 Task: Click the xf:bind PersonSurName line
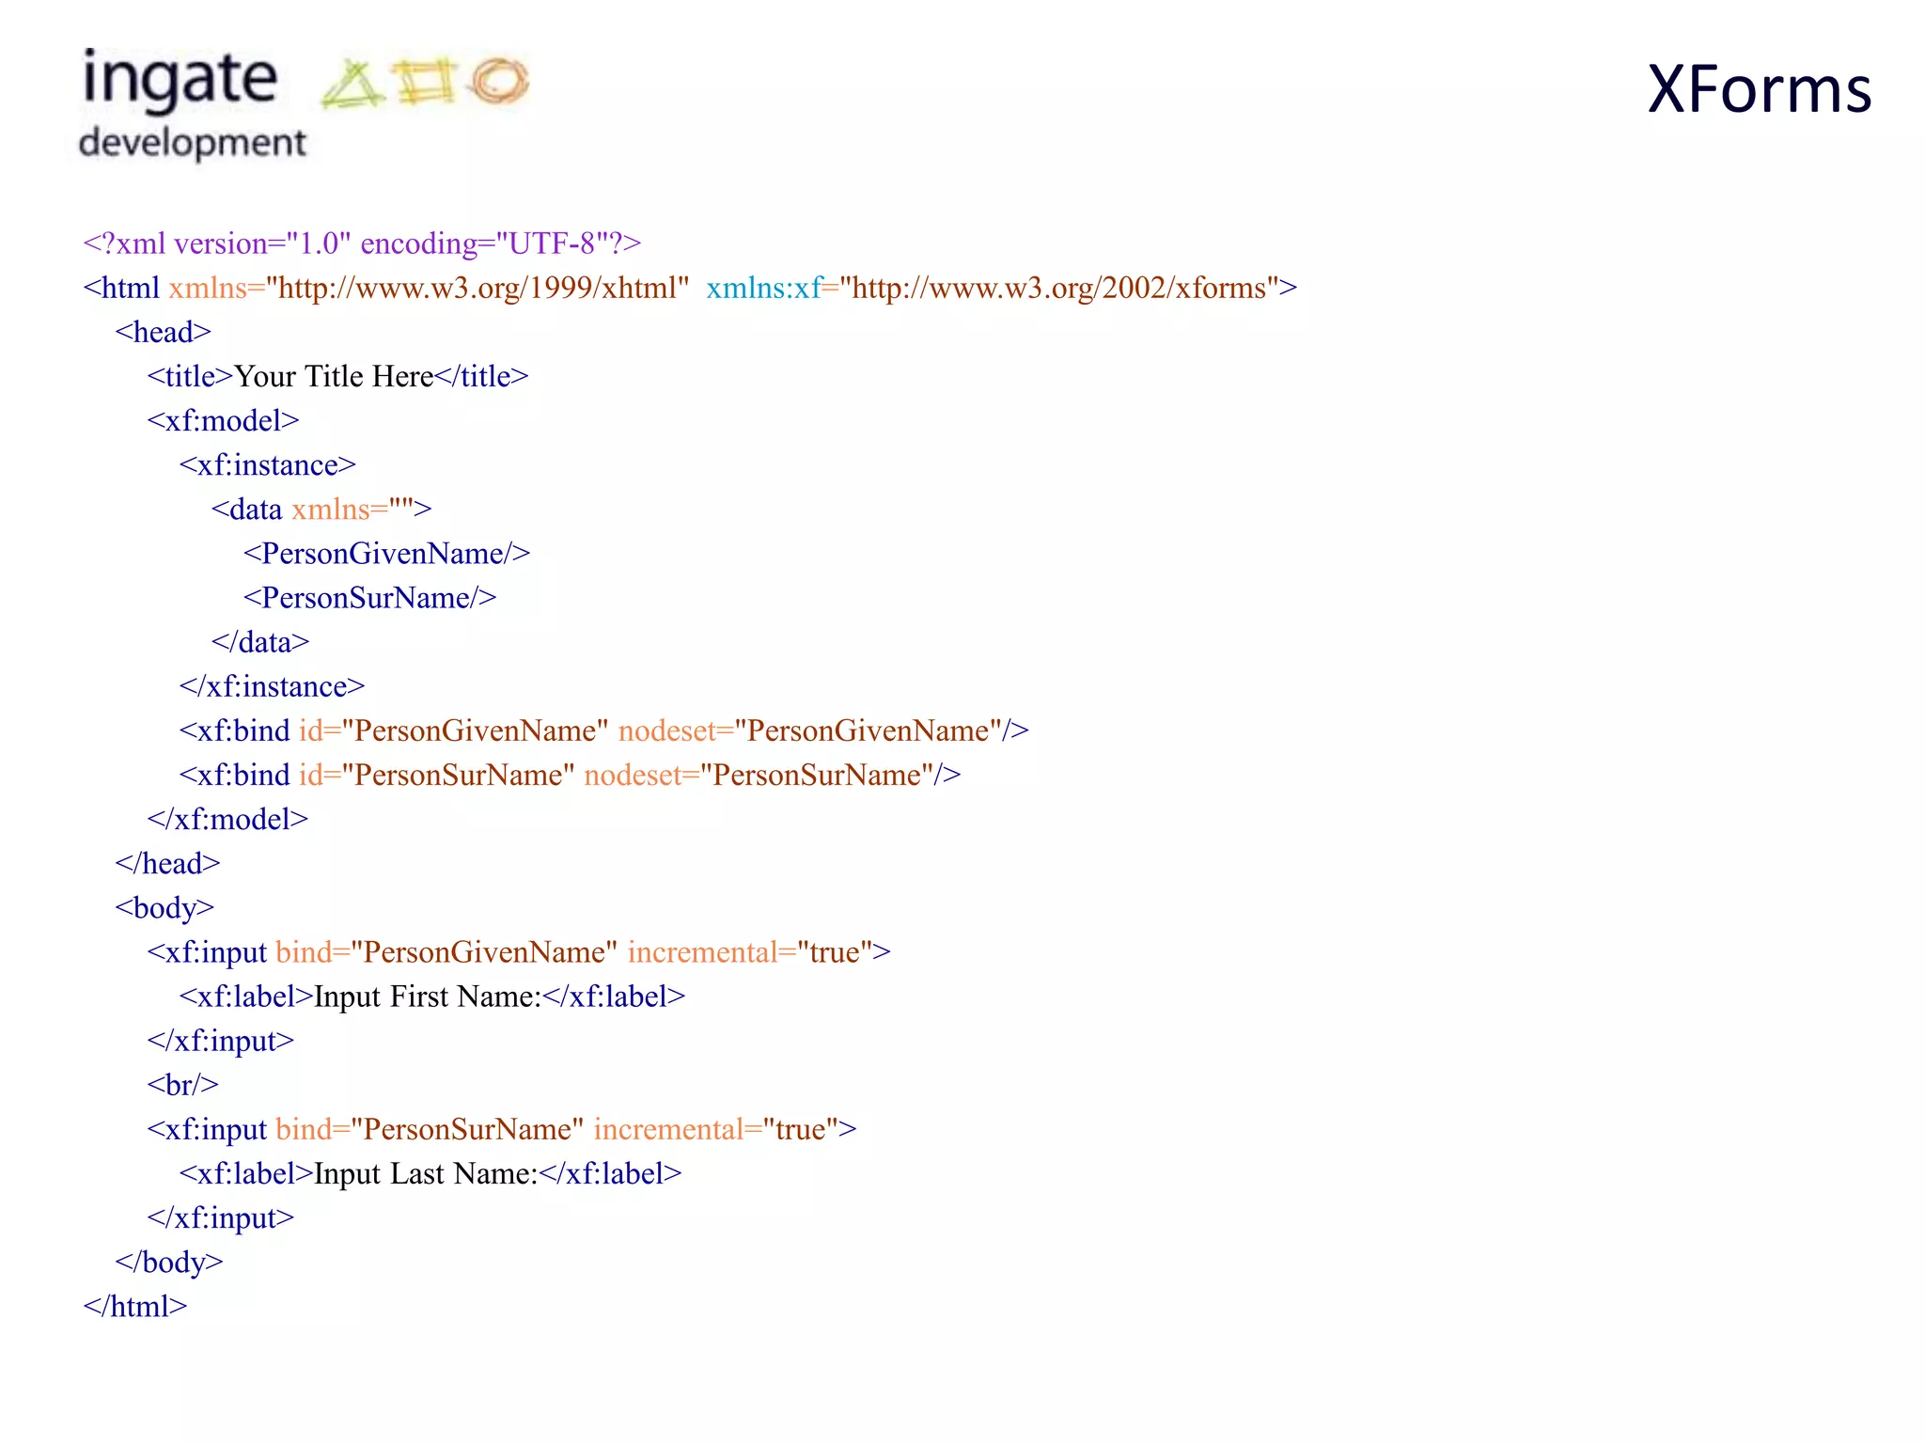point(570,775)
